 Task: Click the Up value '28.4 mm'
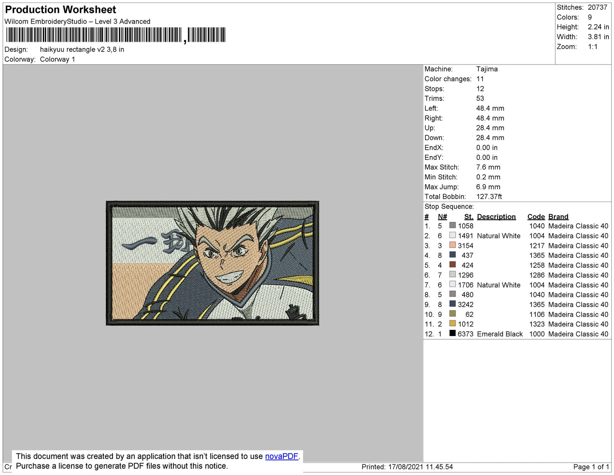(490, 128)
